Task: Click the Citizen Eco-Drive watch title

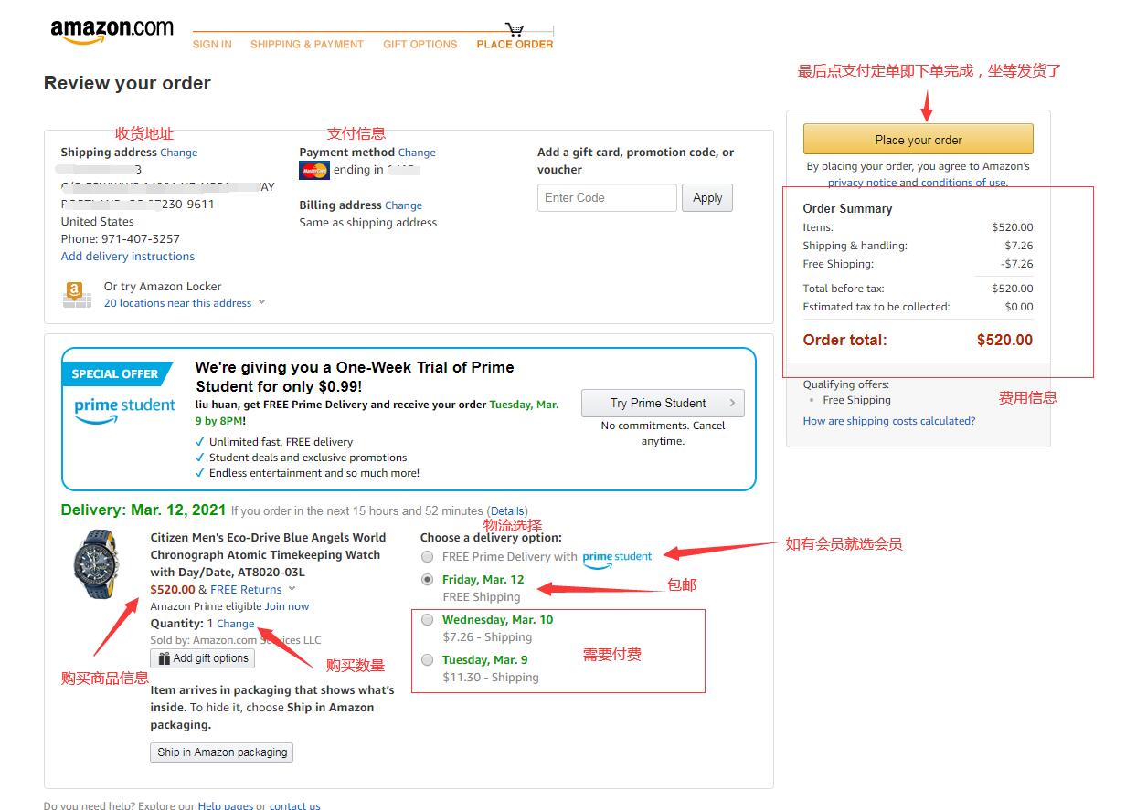Action: pos(268,555)
